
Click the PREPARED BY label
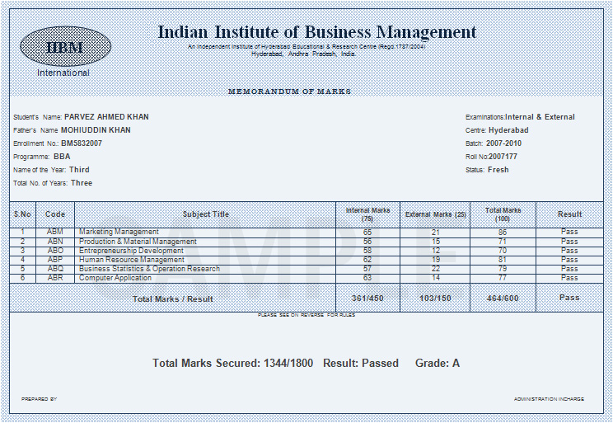click(x=39, y=399)
